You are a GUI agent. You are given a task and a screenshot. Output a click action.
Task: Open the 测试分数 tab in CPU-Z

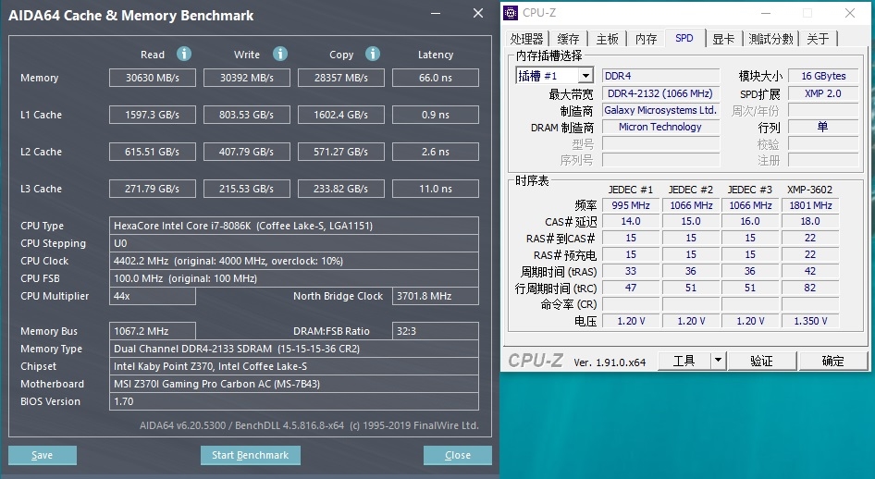(x=770, y=39)
